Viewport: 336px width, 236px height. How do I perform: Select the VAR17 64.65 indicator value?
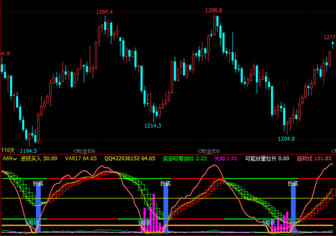81,159
